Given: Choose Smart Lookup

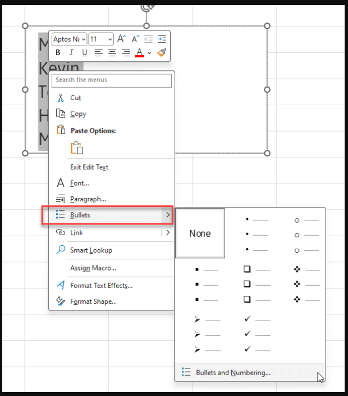Looking at the screenshot, I should tap(111, 250).
